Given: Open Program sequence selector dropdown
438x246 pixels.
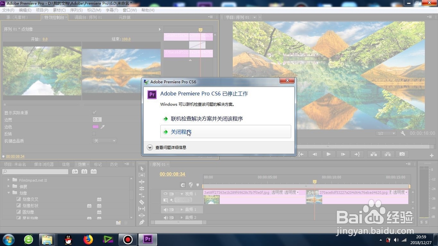Looking at the screenshot, I should [x=254, y=18].
